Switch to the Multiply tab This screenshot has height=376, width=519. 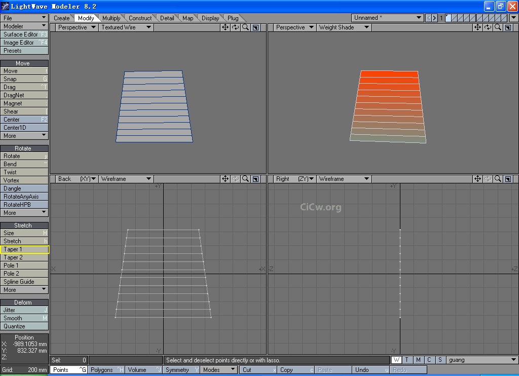(x=111, y=18)
